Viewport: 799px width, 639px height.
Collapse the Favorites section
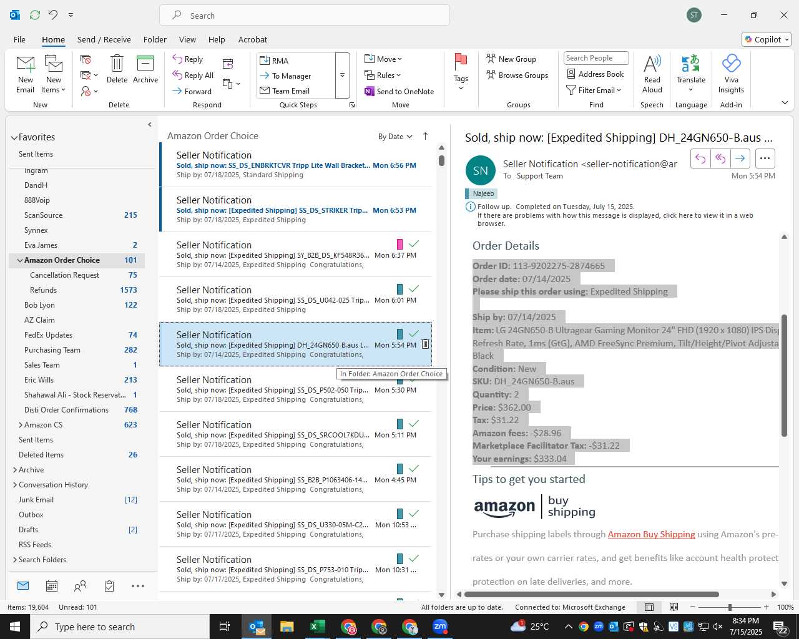point(14,137)
